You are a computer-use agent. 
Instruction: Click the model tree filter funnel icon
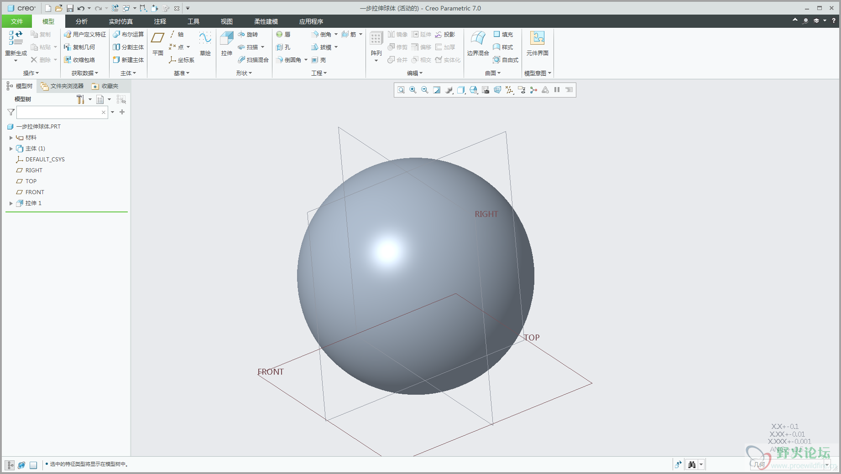pos(11,112)
